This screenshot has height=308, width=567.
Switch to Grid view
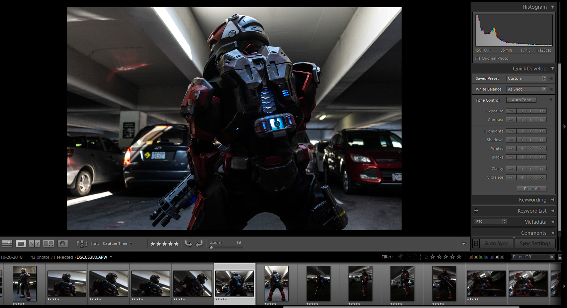point(7,243)
